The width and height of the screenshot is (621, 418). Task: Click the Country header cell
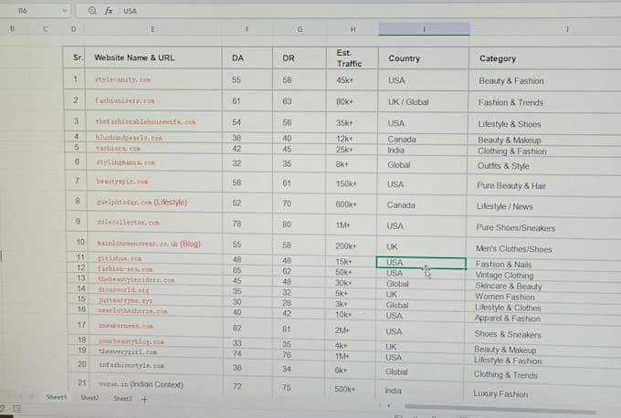[x=424, y=58]
